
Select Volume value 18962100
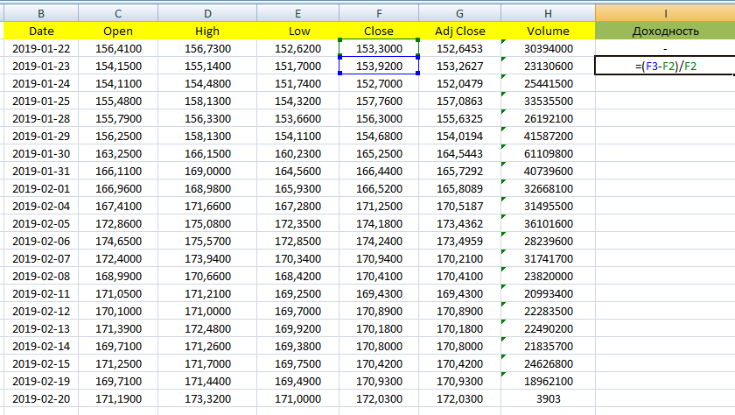click(548, 381)
